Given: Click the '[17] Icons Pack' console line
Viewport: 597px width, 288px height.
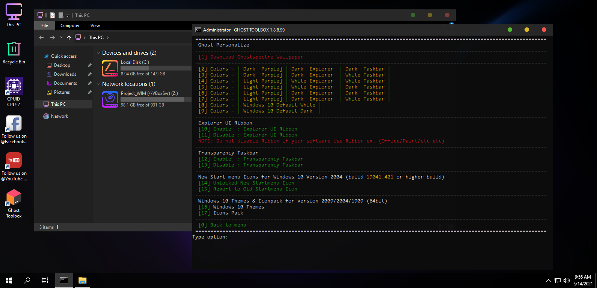Looking at the screenshot, I should [x=221, y=213].
